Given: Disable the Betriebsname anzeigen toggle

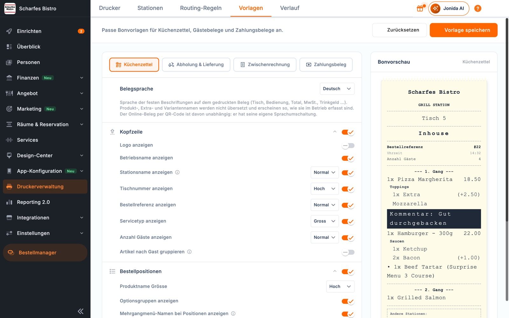Looking at the screenshot, I should [x=348, y=158].
